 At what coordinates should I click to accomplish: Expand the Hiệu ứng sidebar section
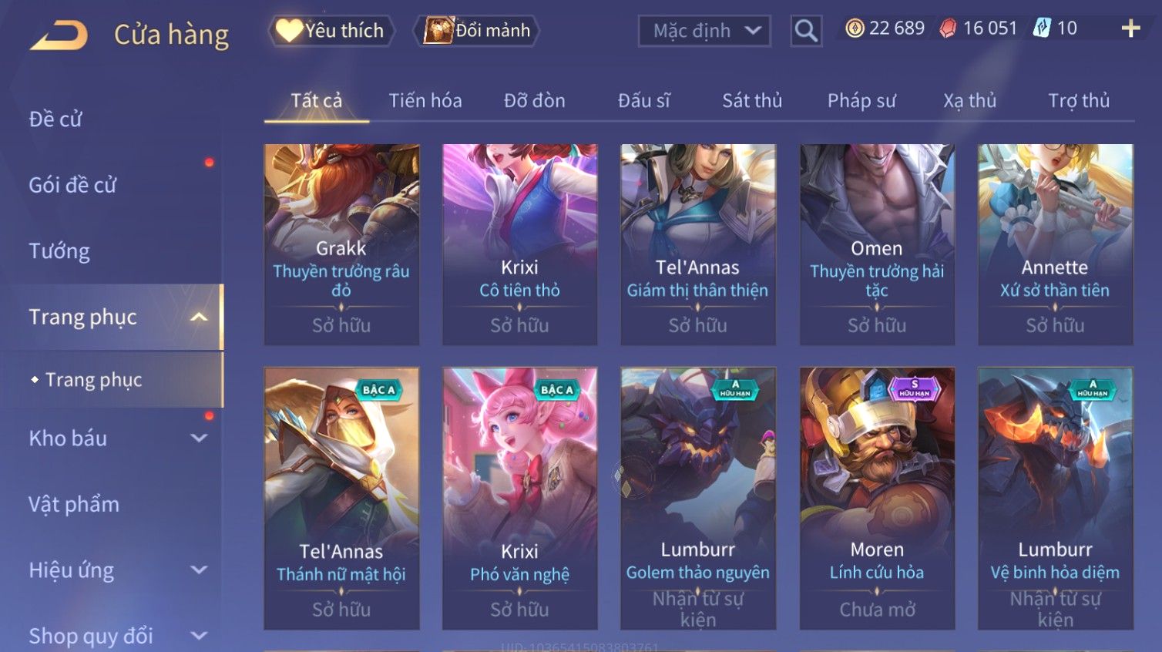click(x=199, y=570)
